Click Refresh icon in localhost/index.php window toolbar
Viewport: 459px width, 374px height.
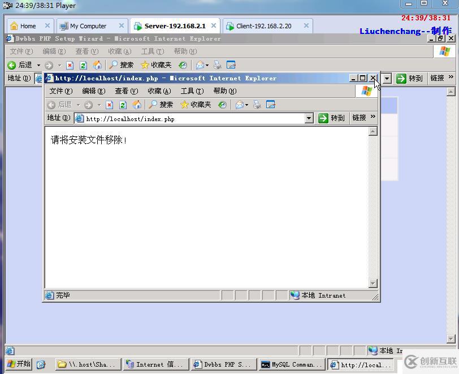click(123, 105)
